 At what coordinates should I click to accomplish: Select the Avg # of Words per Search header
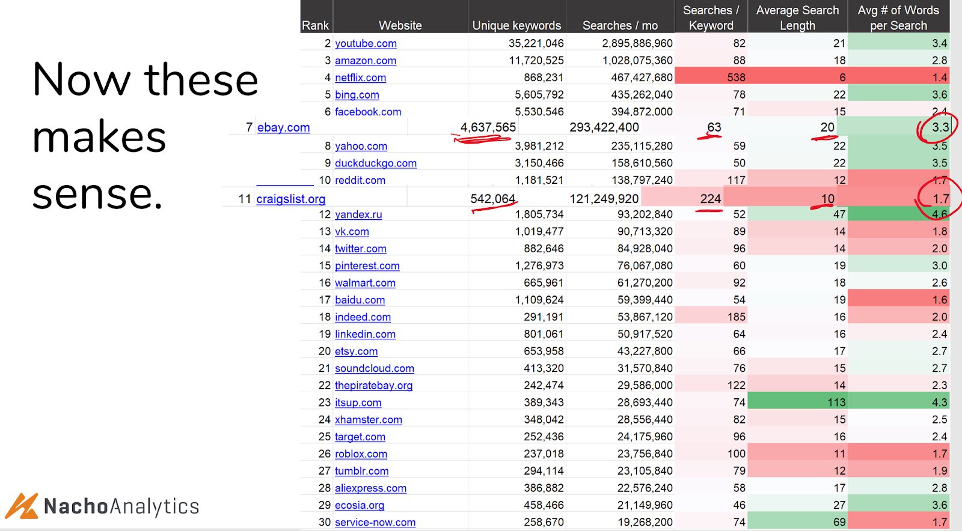pyautogui.click(x=899, y=17)
